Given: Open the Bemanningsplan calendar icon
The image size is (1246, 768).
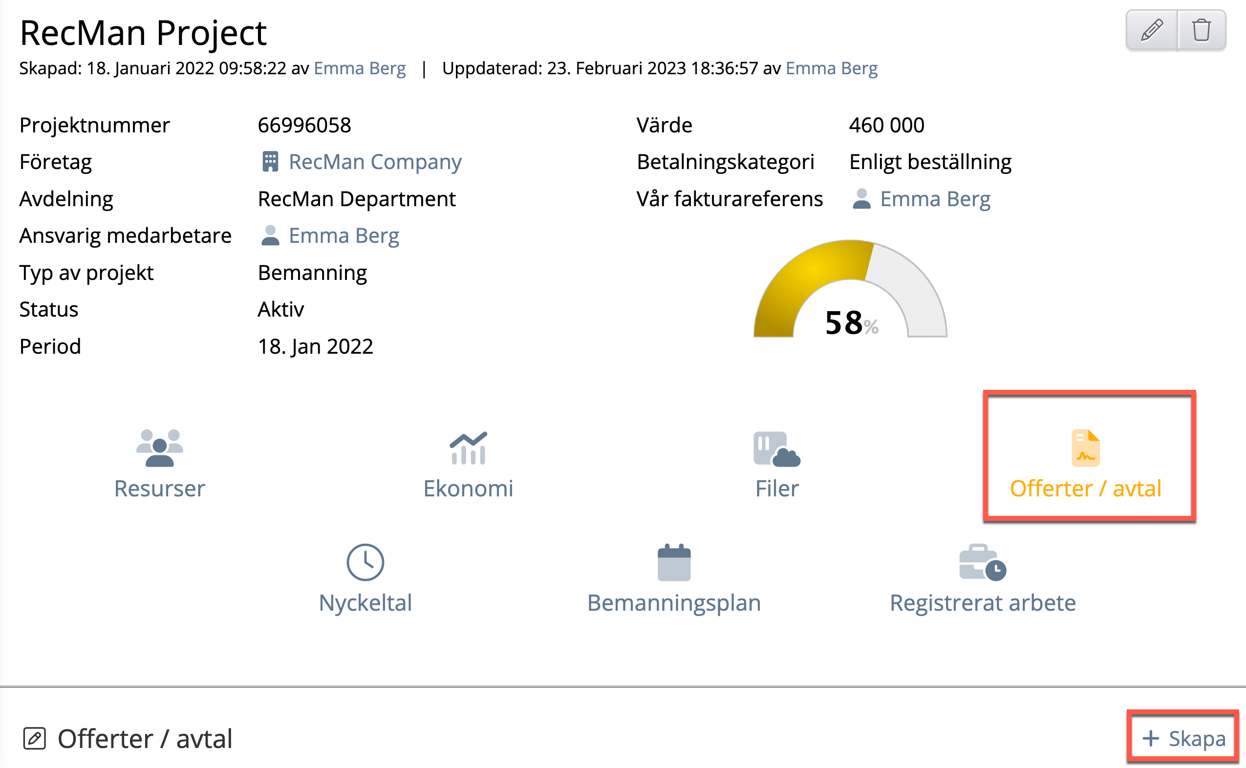Looking at the screenshot, I should [x=674, y=562].
